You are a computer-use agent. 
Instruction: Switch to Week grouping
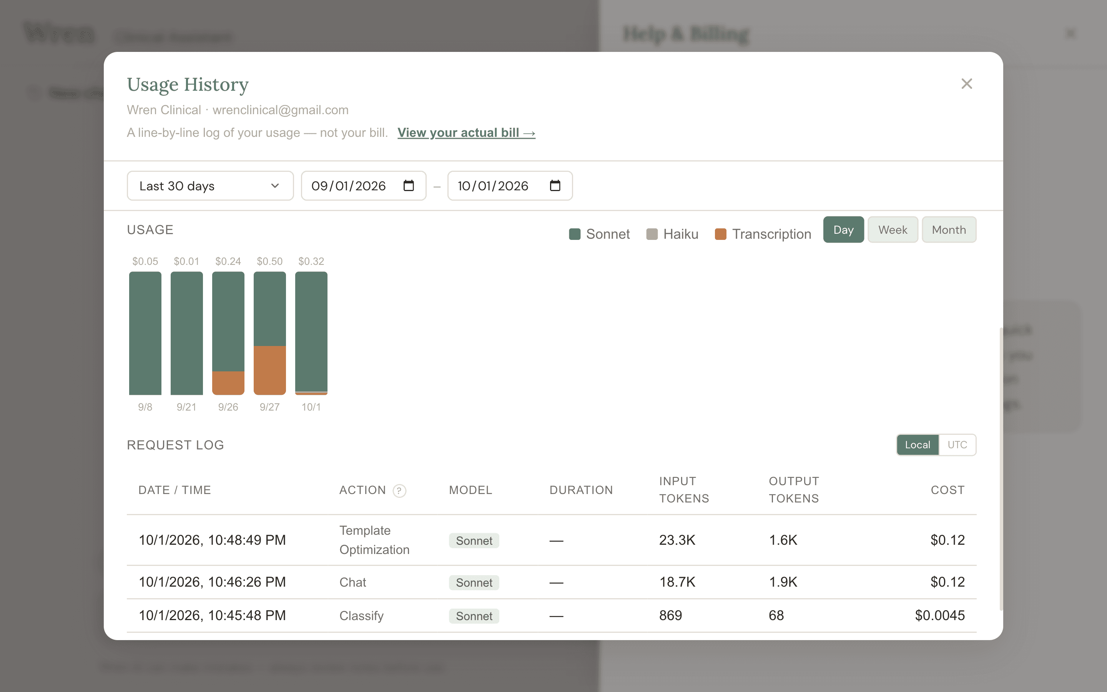pyautogui.click(x=893, y=230)
